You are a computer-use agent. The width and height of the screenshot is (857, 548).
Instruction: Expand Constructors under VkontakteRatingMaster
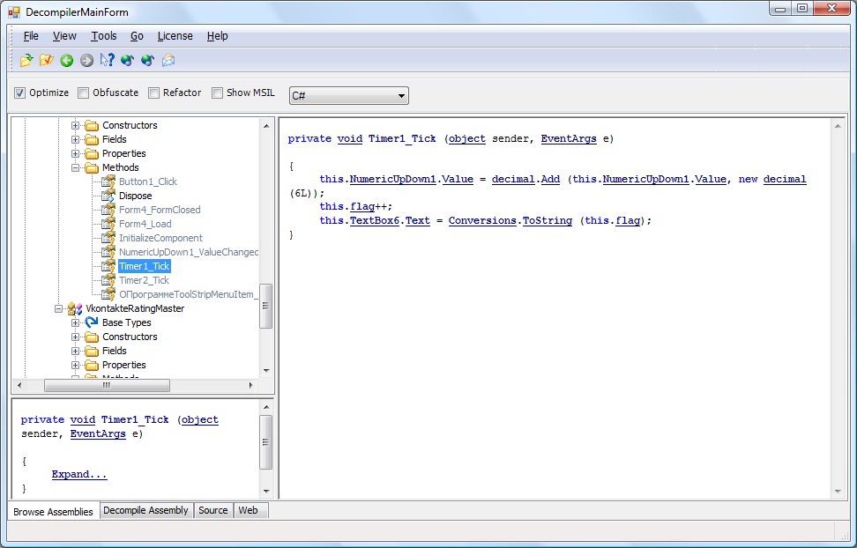[x=76, y=337]
